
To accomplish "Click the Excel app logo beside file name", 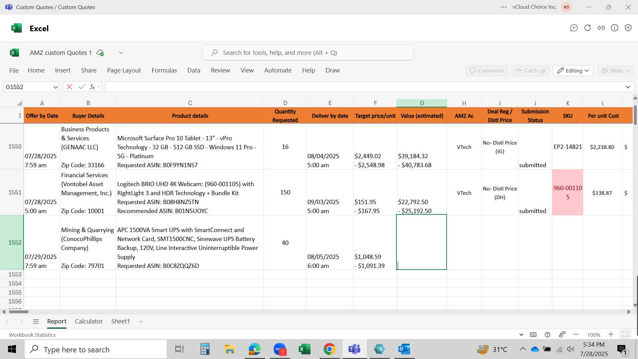I will point(14,53).
